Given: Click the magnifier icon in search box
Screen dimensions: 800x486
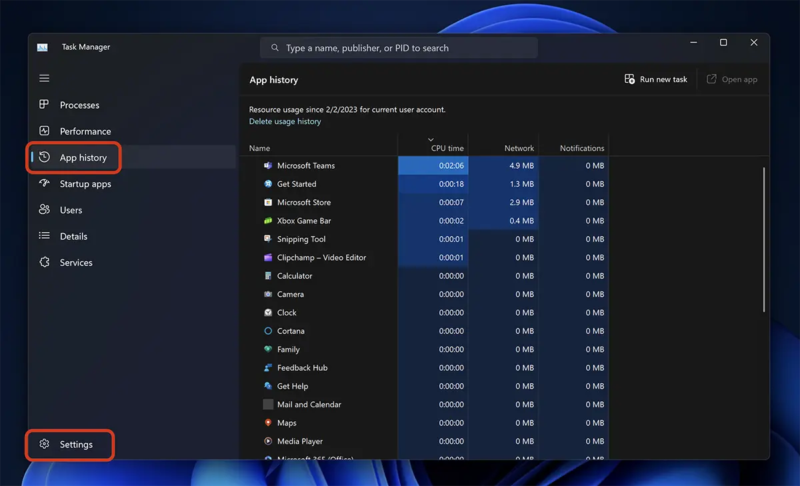Looking at the screenshot, I should [275, 48].
